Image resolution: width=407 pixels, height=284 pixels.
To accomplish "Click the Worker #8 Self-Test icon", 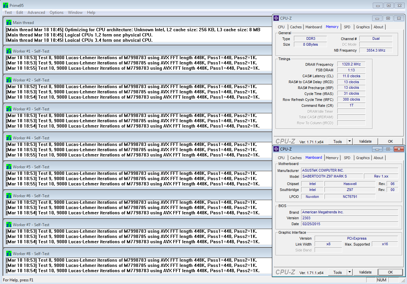I will pyautogui.click(x=9, y=254).
